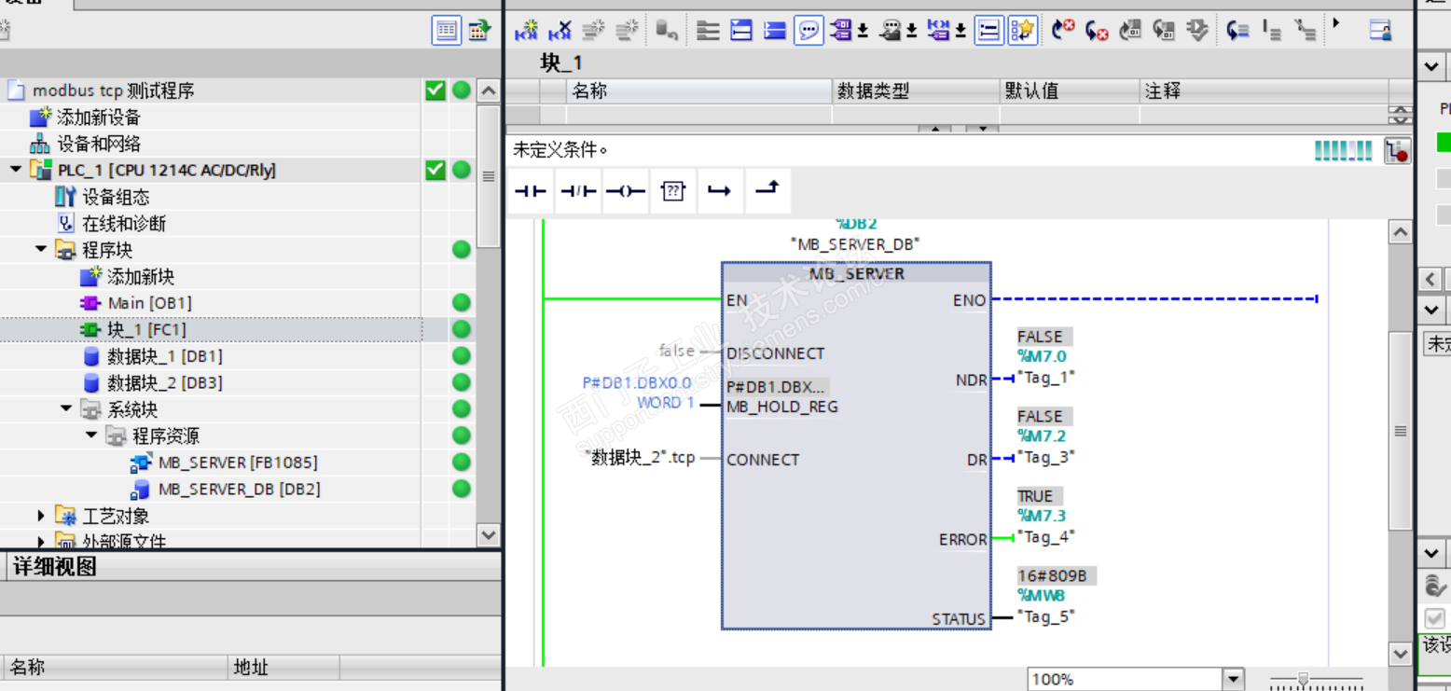The height and width of the screenshot is (691, 1451).
Task: Click the "Tag_4" operand at ERROR output
Action: 1046,537
